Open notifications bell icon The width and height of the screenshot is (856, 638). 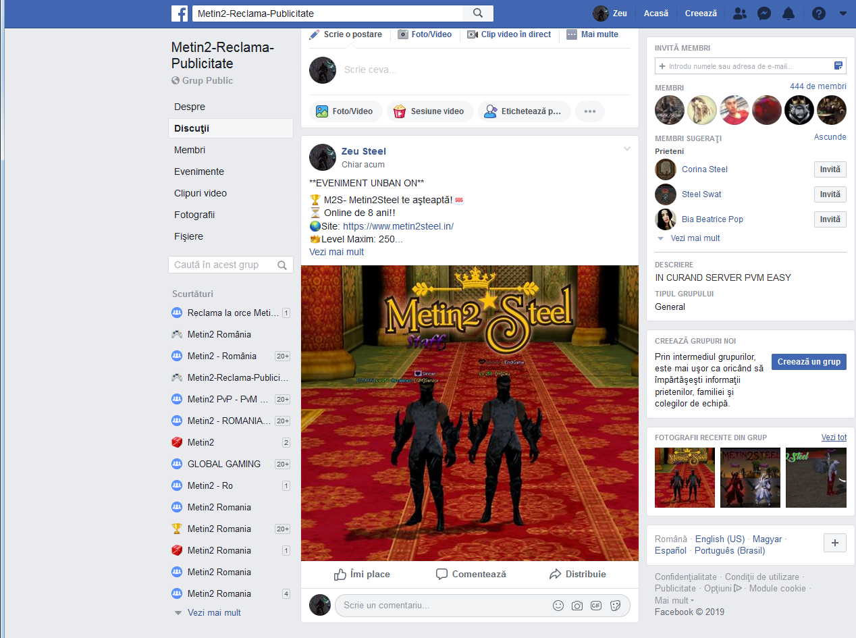pyautogui.click(x=788, y=14)
